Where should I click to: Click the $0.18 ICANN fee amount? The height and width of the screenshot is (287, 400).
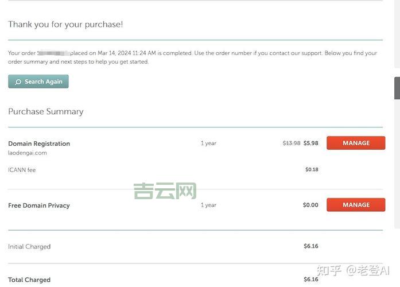(x=312, y=170)
